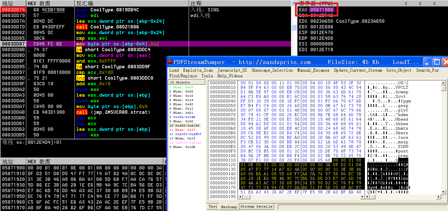Screen dimensions: 448x211
Task: Open the Goto_Object menu
Action: 399,70
